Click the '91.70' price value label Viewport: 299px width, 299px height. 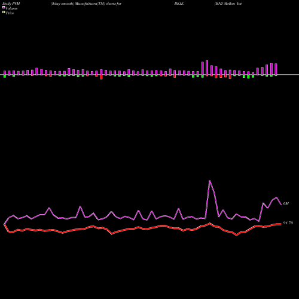click(288, 223)
